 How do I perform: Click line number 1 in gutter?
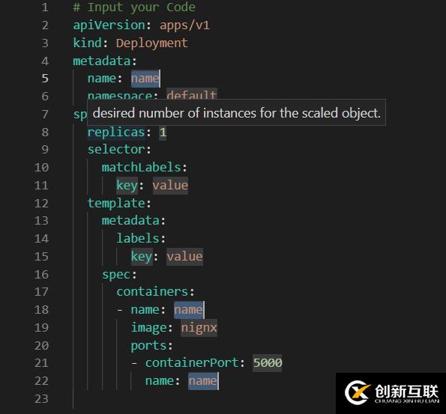45,7
